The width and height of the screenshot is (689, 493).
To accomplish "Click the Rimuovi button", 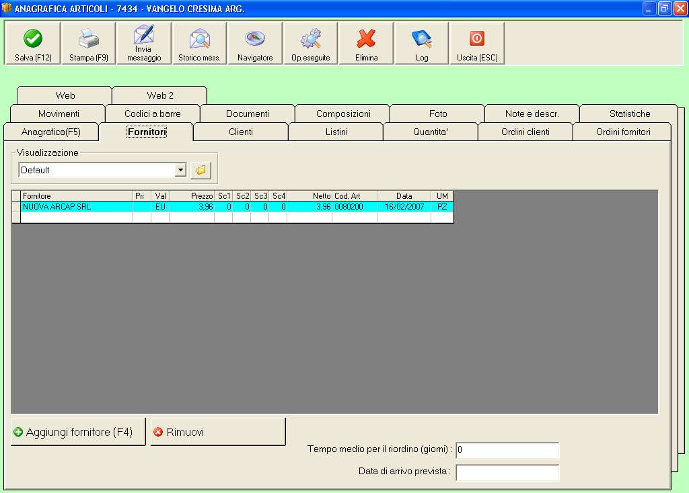I will [218, 432].
